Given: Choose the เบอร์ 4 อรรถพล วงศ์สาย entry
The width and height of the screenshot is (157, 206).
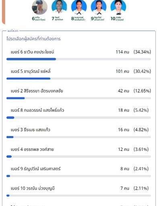Looking at the screenshot, I should click(x=78, y=152).
